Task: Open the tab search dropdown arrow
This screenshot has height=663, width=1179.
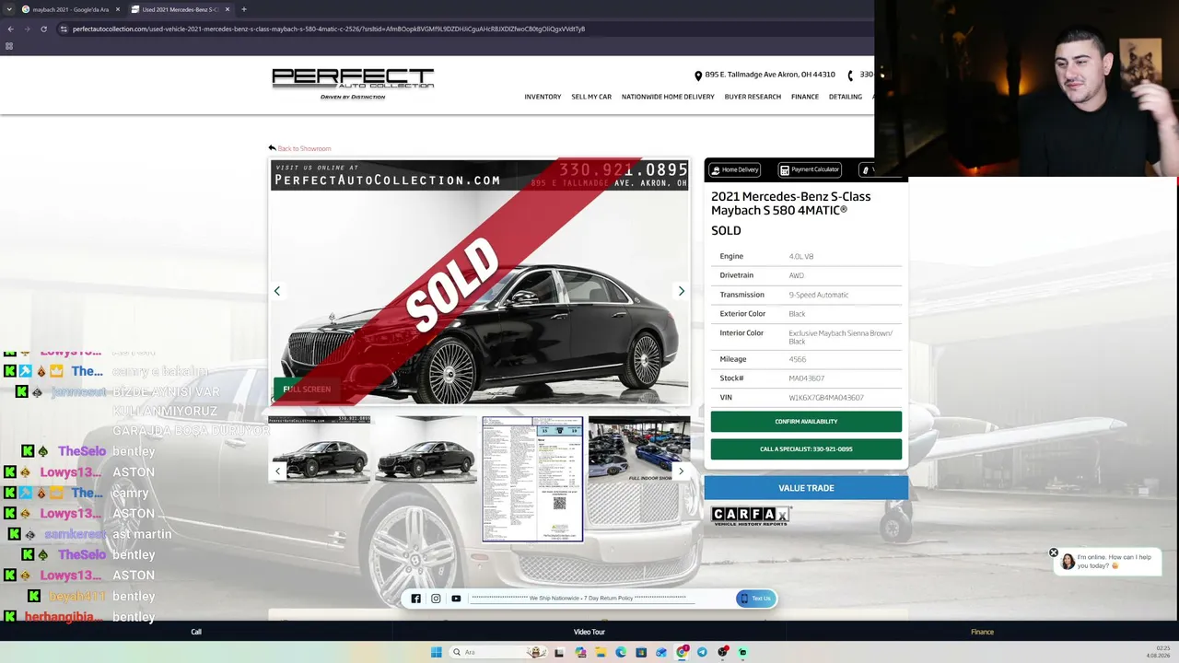Action: click(8, 9)
